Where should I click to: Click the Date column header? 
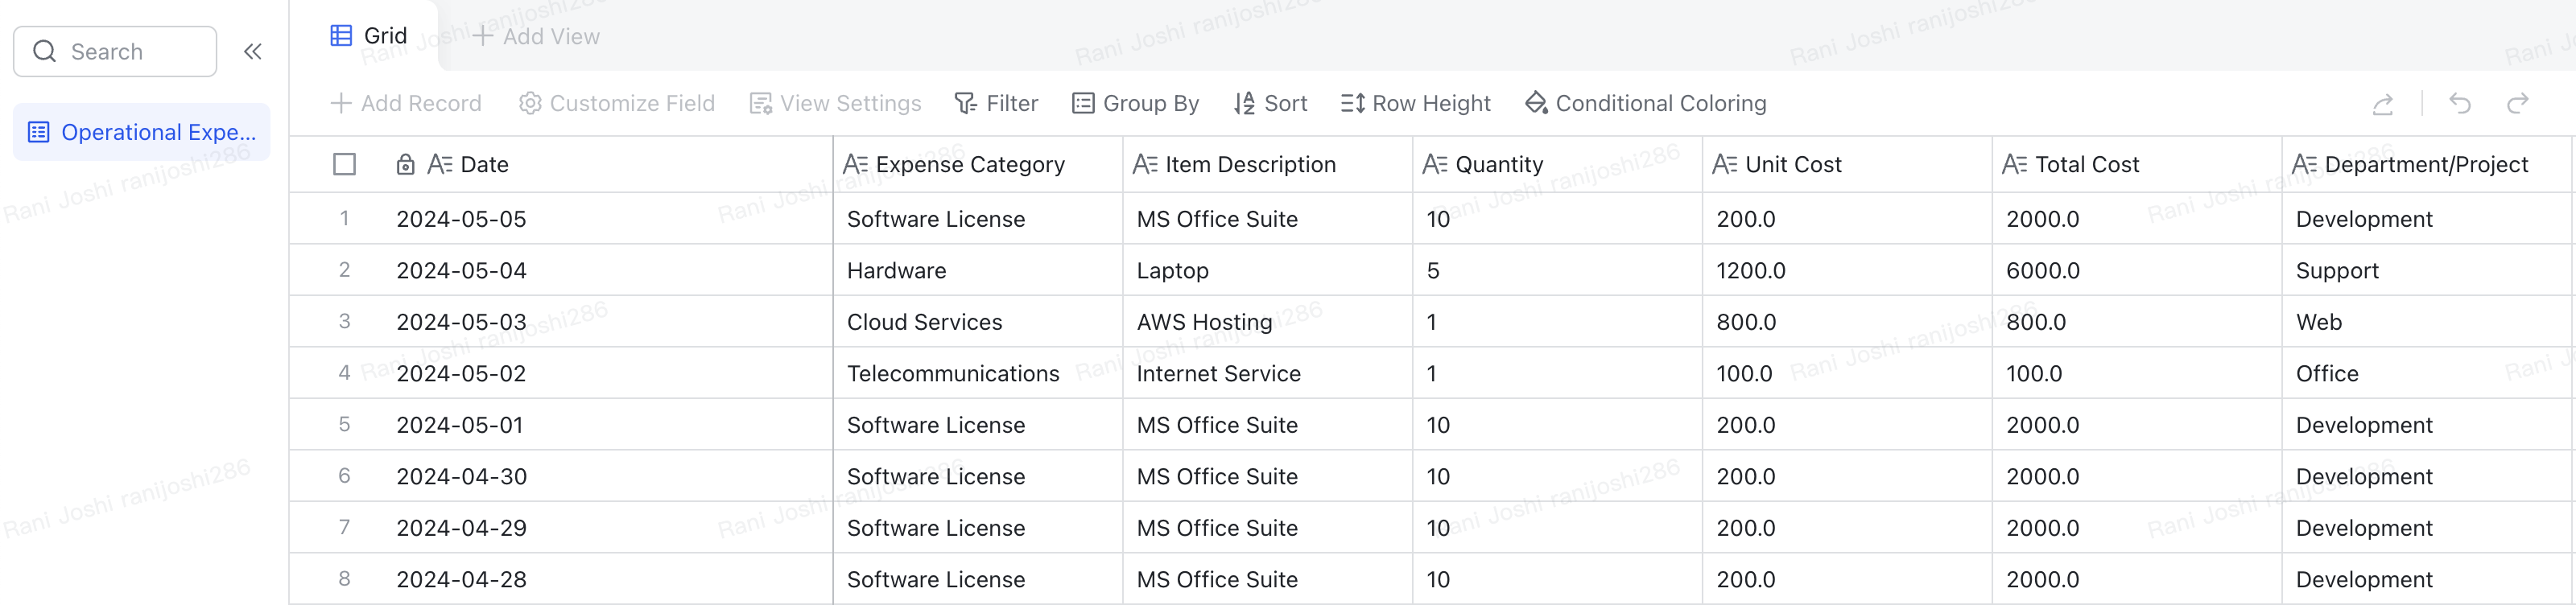click(611, 165)
